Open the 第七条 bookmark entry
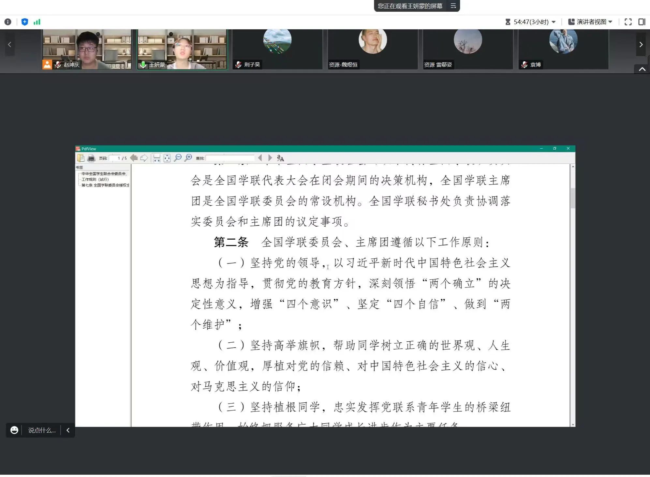Image resolution: width=650 pixels, height=477 pixels. (105, 185)
